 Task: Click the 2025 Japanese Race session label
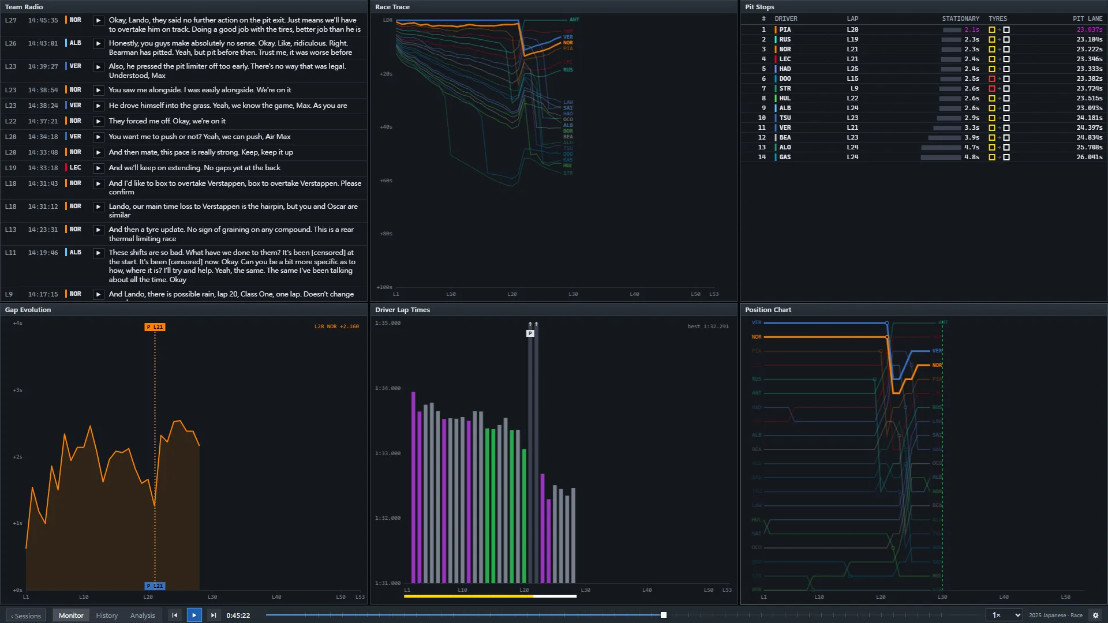[x=1055, y=616]
